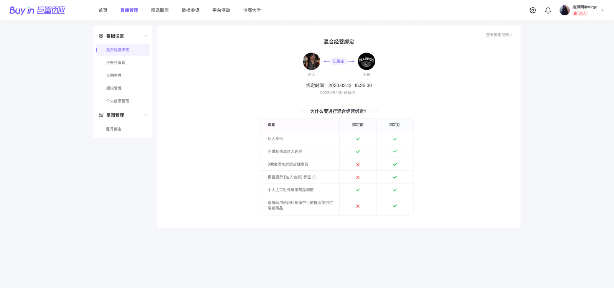Click the 绑定前 red cross for 直播间/短视频 row
Screen dimensions: 614x288
(358, 206)
